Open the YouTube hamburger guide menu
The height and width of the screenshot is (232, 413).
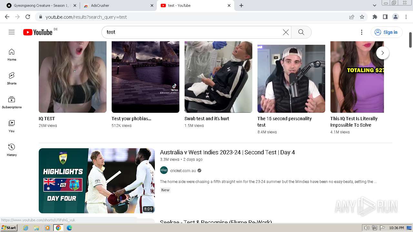coord(12,32)
